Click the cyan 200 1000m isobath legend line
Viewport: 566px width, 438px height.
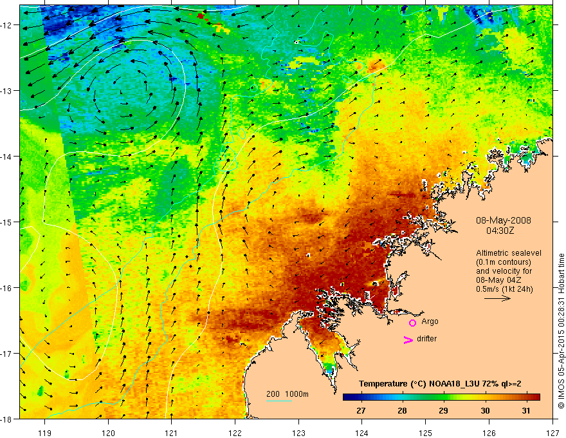coord(279,401)
